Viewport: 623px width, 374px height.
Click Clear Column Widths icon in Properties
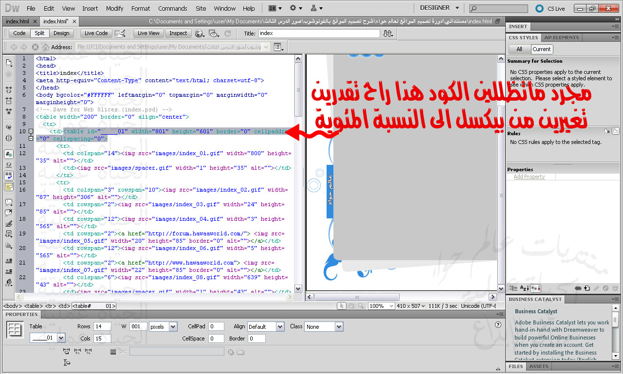click(x=67, y=351)
